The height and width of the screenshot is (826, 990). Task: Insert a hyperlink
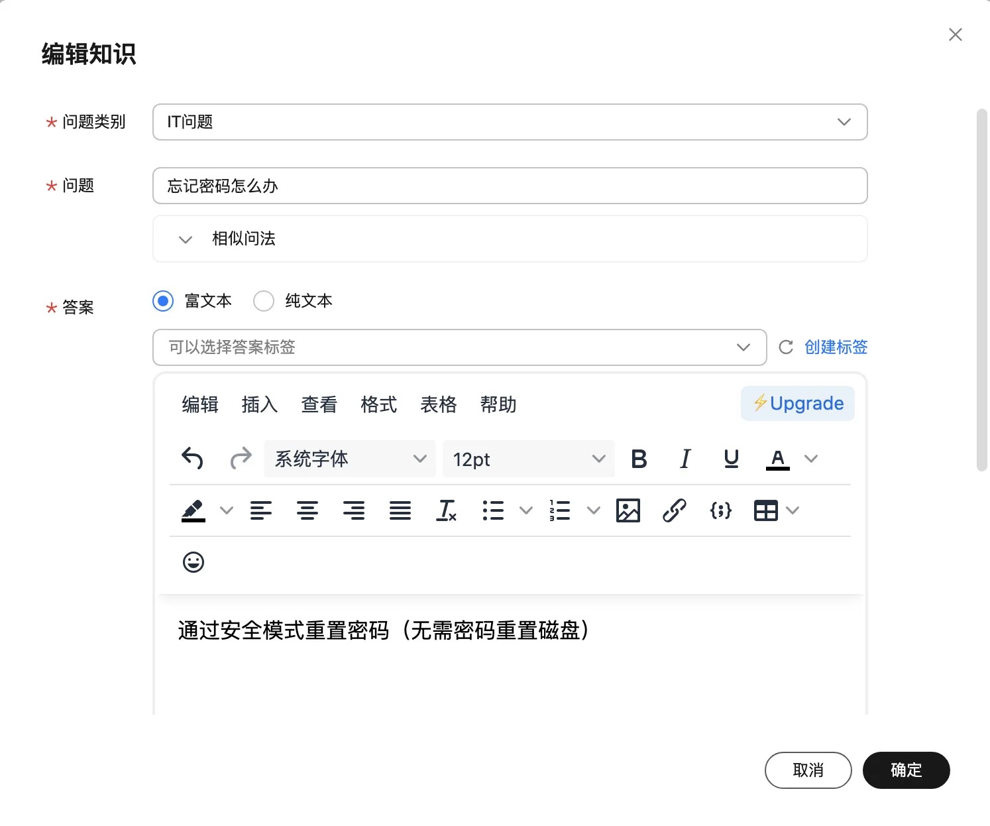(675, 510)
